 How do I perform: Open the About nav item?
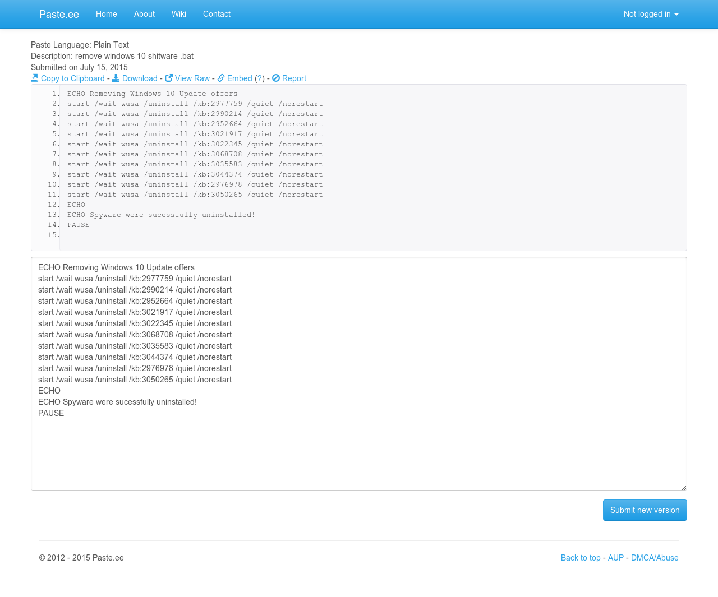(144, 14)
